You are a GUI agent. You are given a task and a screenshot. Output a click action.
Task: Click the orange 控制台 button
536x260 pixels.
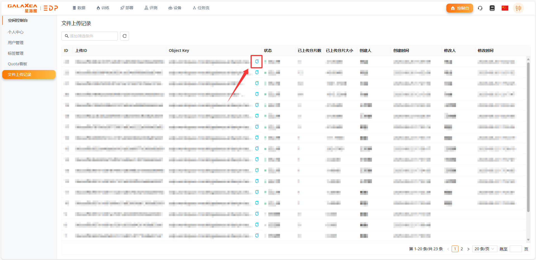coord(459,8)
